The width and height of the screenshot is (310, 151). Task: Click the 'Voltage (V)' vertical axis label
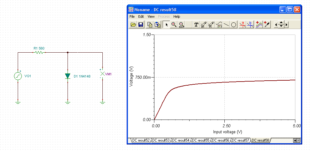[131, 77]
